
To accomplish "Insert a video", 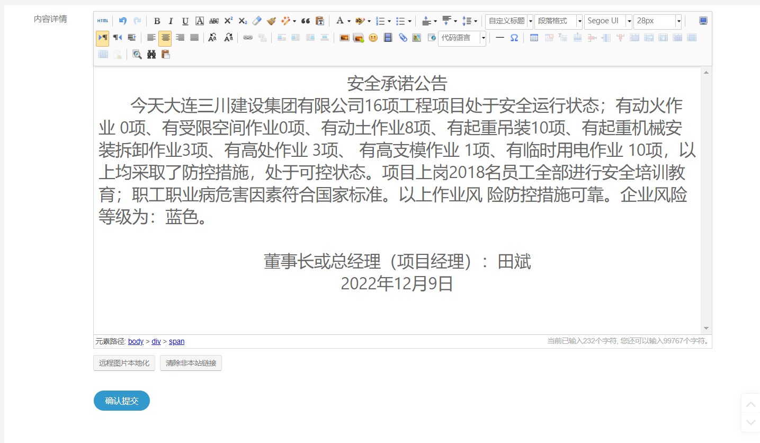I will (388, 38).
